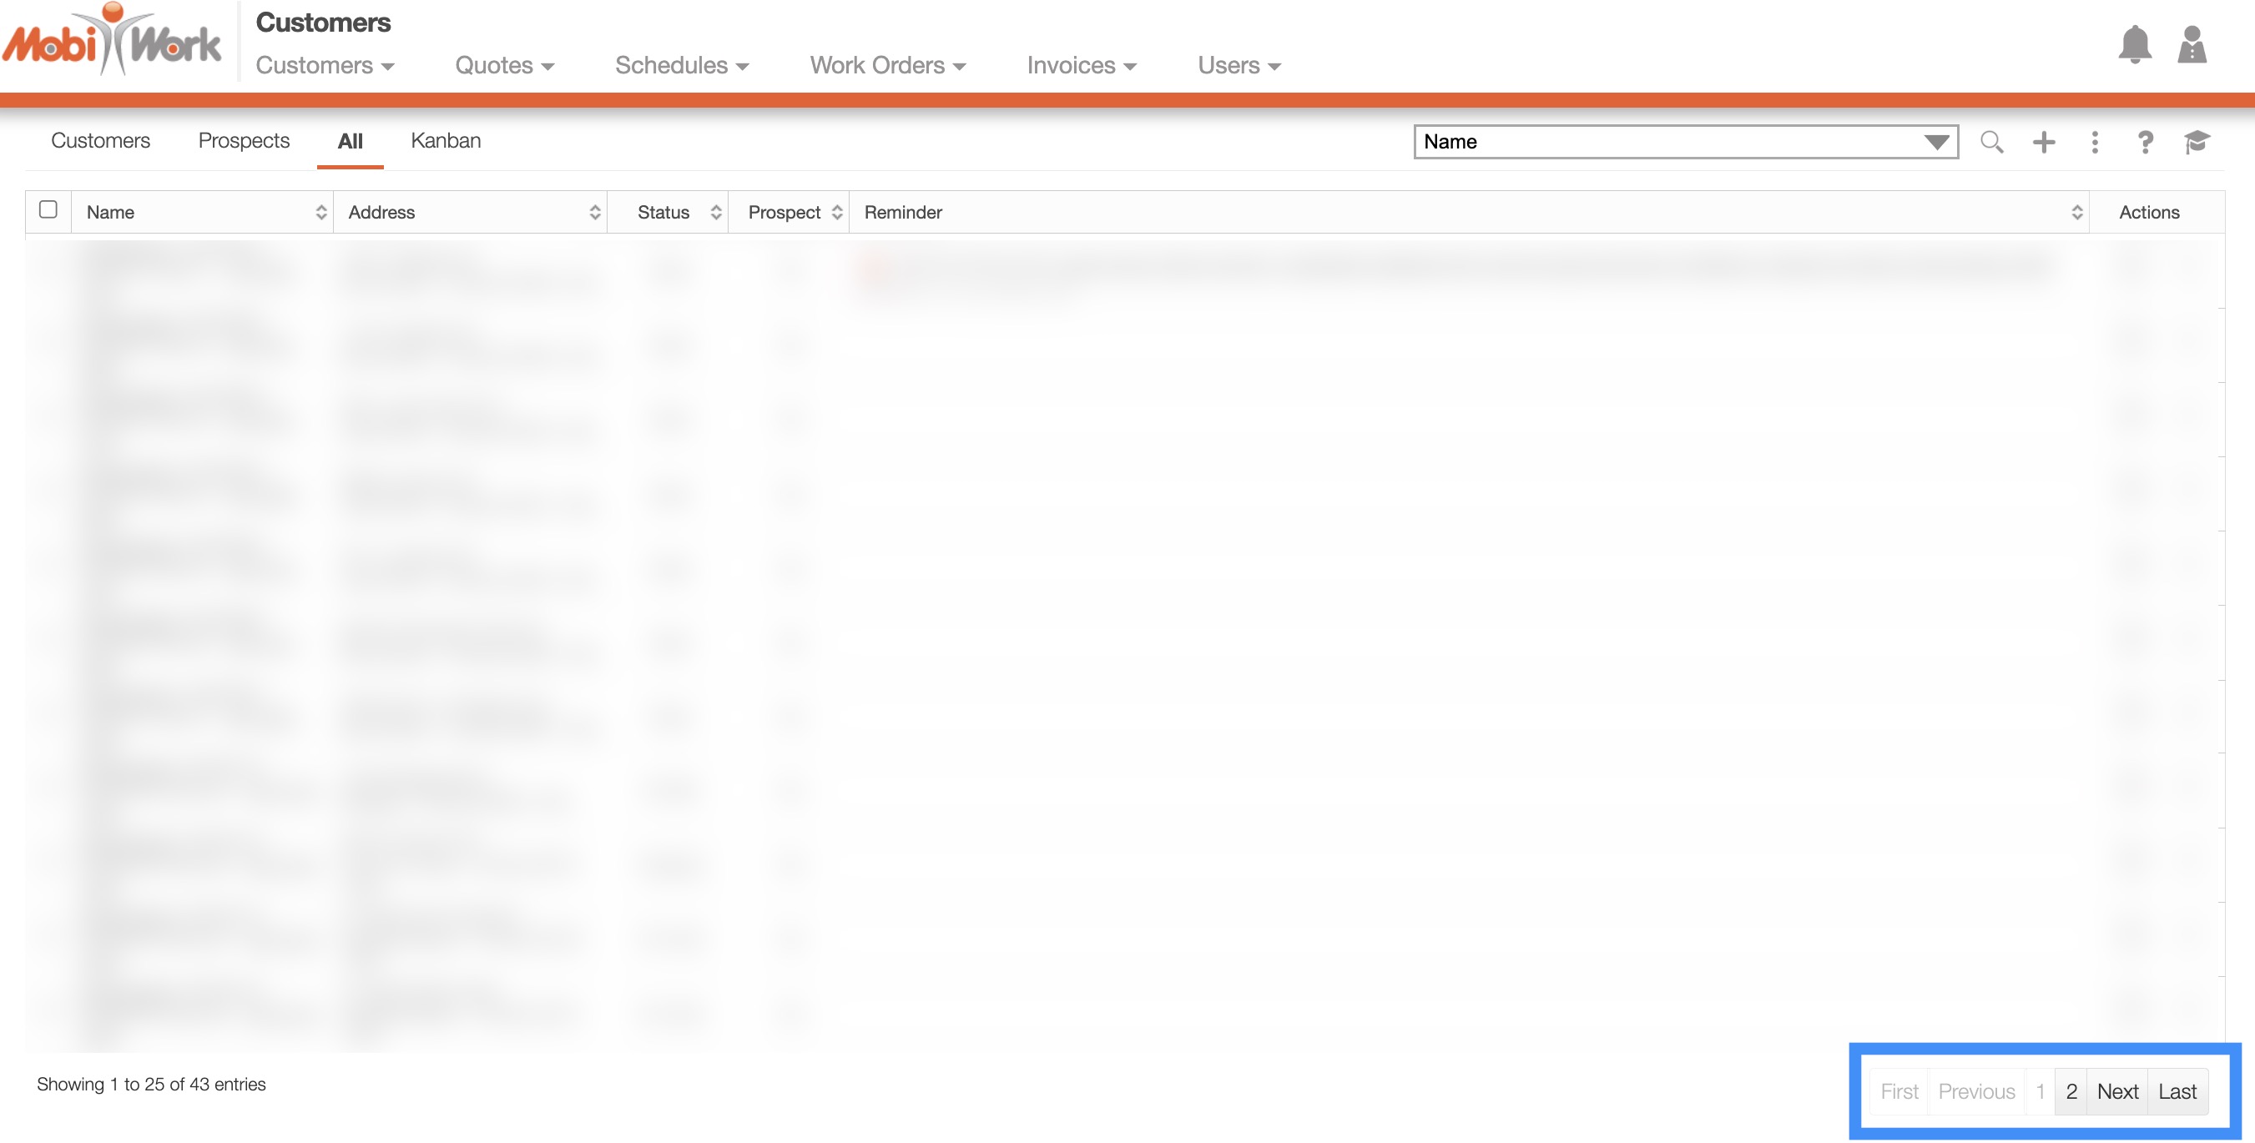Open the Schedules dropdown menu

click(681, 66)
